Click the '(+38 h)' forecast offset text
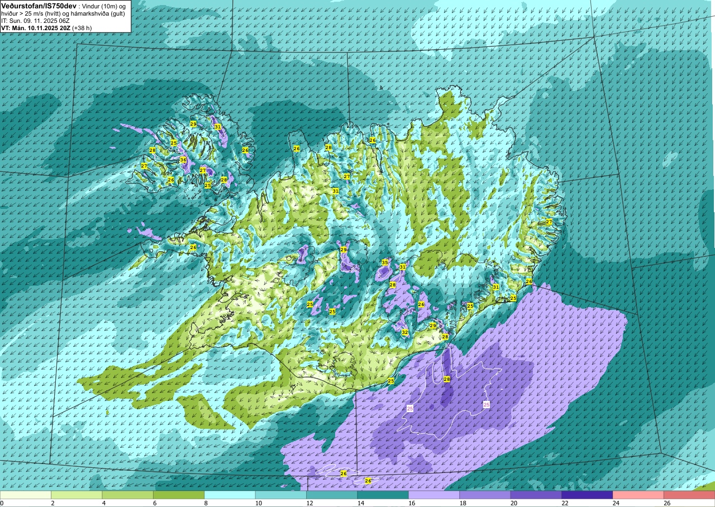This screenshot has width=715, height=507. coord(81,27)
